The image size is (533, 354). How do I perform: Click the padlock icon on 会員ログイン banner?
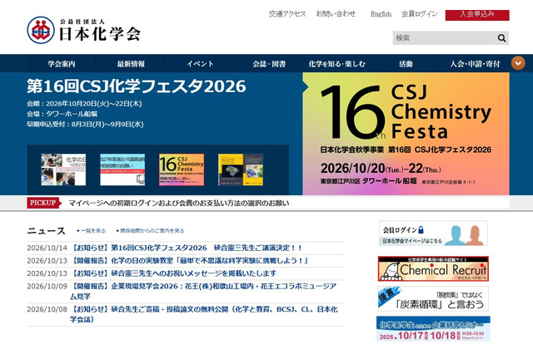pos(421,230)
